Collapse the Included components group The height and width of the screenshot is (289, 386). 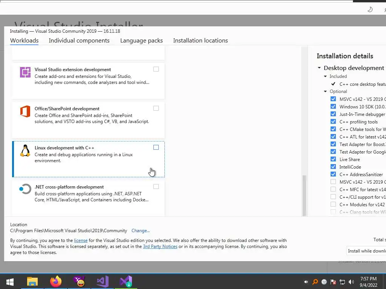point(325,76)
